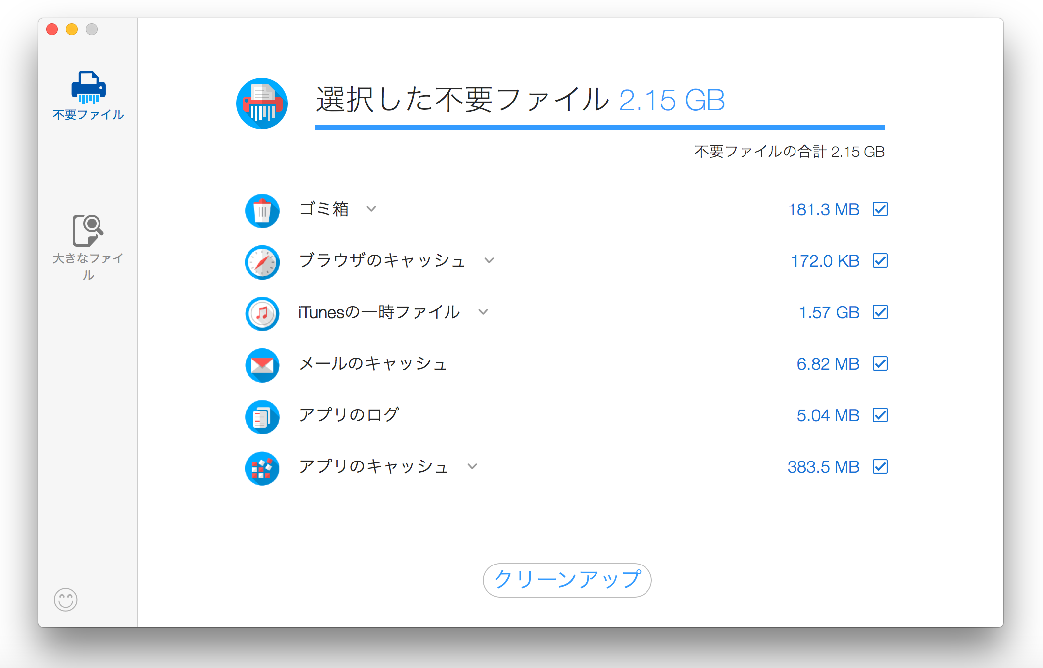The image size is (1043, 668).
Task: Expand the ブラウザのキャッシュ chevron
Action: [x=489, y=260]
